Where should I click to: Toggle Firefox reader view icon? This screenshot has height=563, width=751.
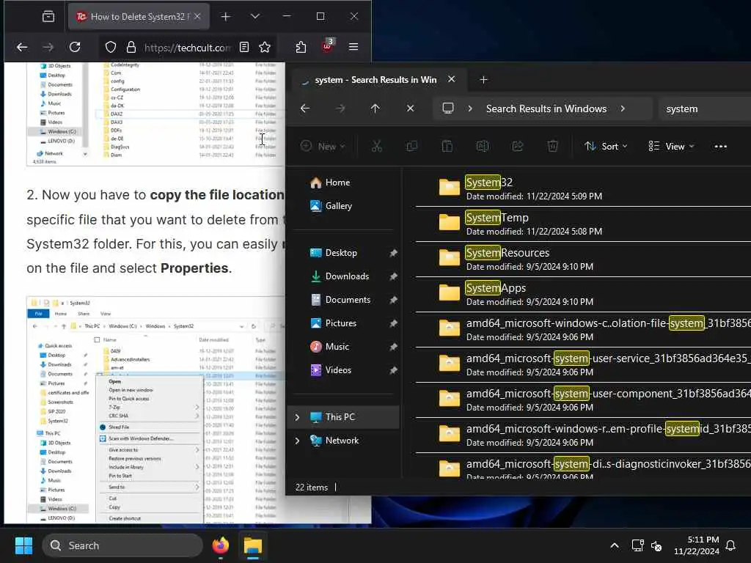click(244, 47)
